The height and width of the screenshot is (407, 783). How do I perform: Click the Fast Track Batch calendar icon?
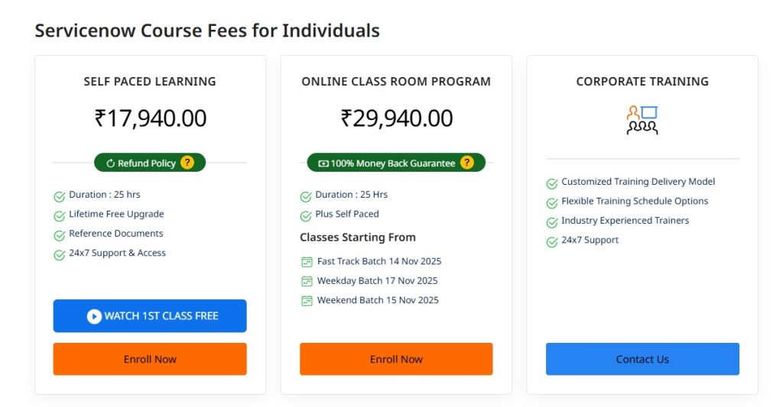(307, 261)
